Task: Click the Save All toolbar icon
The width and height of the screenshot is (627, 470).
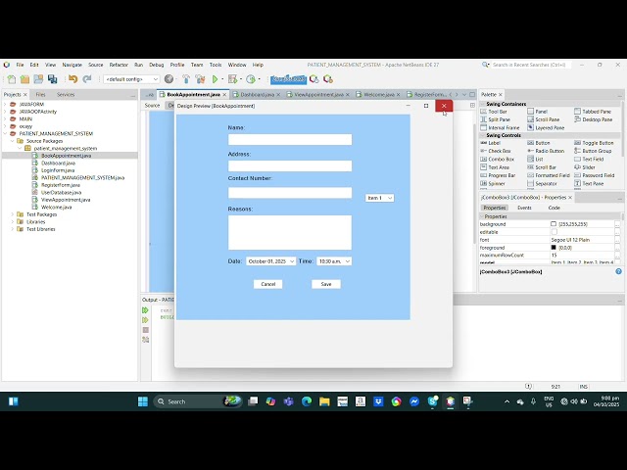Action: [x=52, y=79]
